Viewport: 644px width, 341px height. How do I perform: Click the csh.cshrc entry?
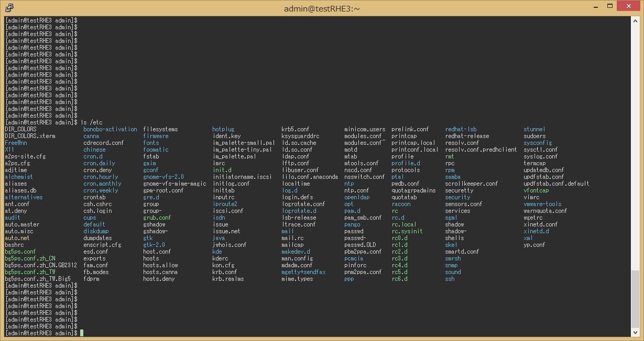(97, 204)
